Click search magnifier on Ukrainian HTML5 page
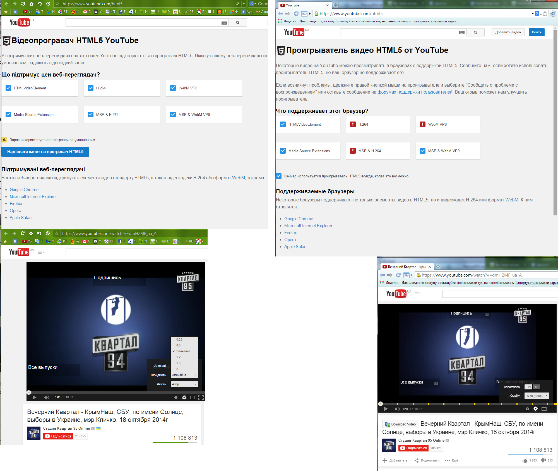This screenshot has width=558, height=471. 238,23
